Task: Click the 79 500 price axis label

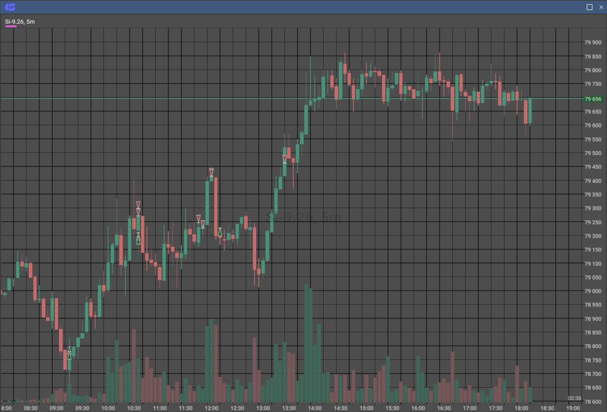Action: click(593, 153)
